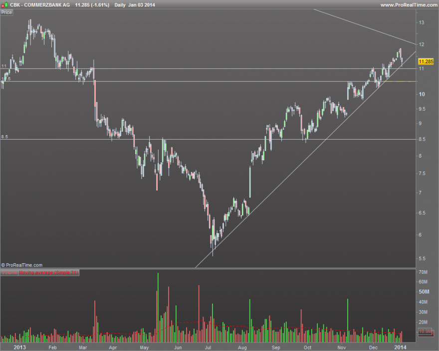
Task: Click the 70M volume axis label
Action: tap(423, 272)
